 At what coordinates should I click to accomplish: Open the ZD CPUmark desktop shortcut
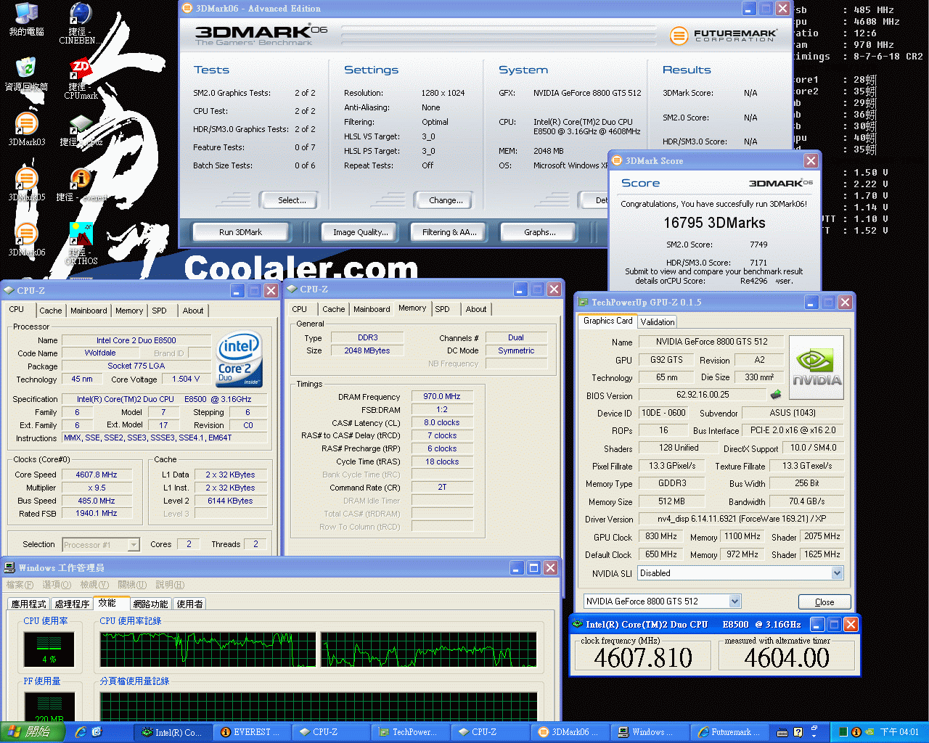81,78
